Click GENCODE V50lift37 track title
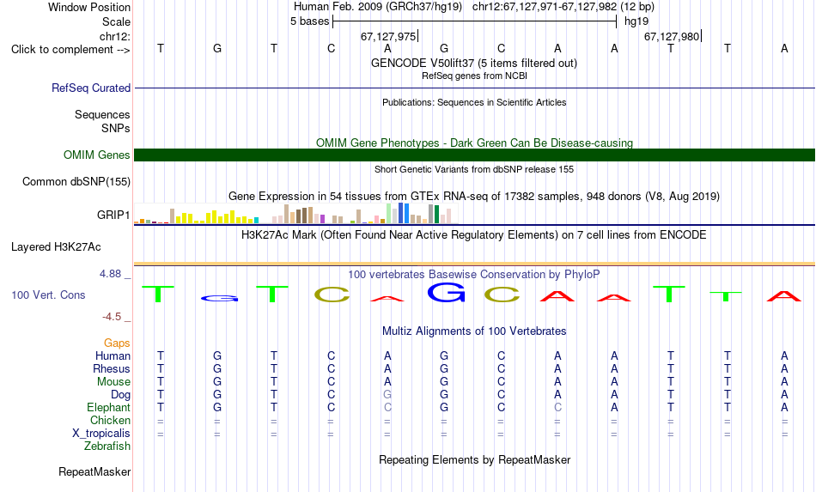This screenshot has height=492, width=816. point(473,63)
